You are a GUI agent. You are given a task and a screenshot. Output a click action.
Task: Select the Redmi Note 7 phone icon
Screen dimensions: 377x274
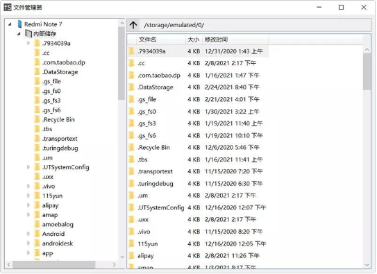pyautogui.click(x=19, y=24)
